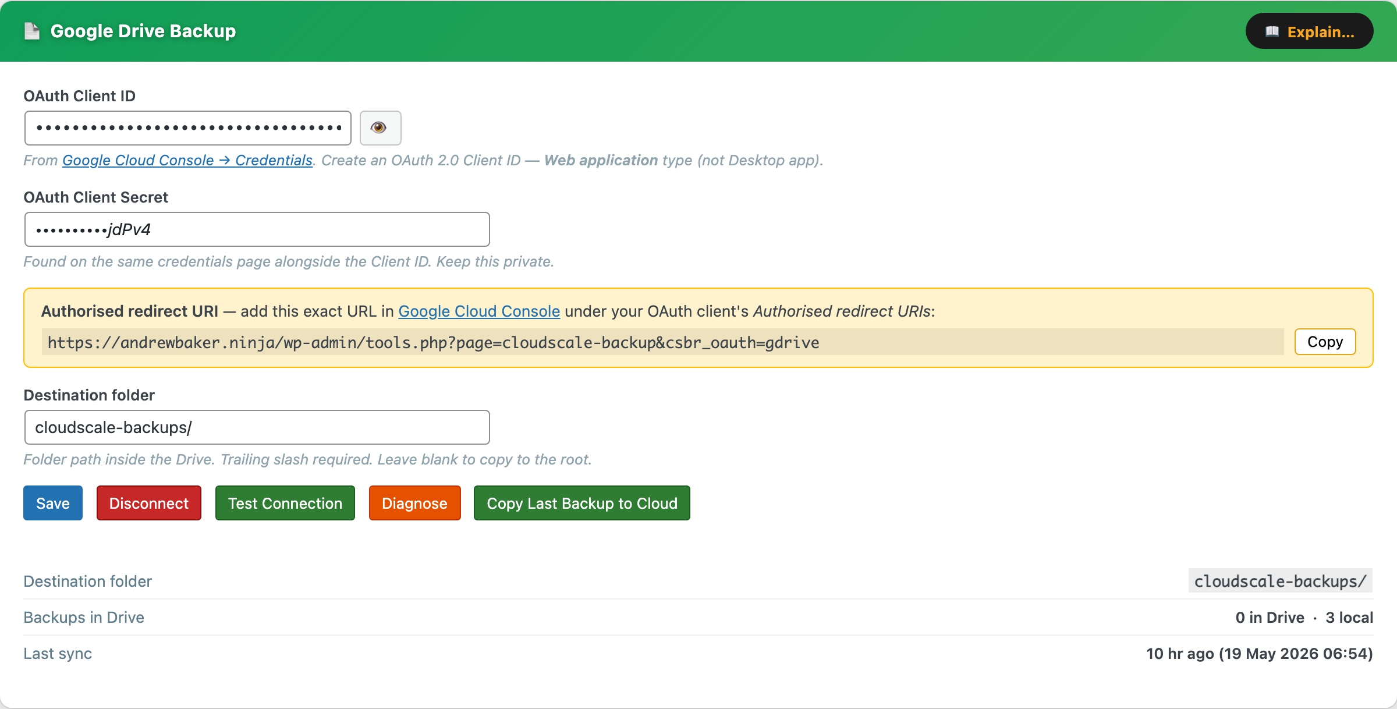Focus the OAuth Client ID field
The width and height of the screenshot is (1397, 709).
pos(188,128)
